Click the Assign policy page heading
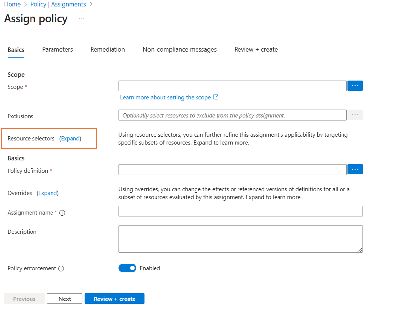Viewport: 394px width, 311px height. 36,19
